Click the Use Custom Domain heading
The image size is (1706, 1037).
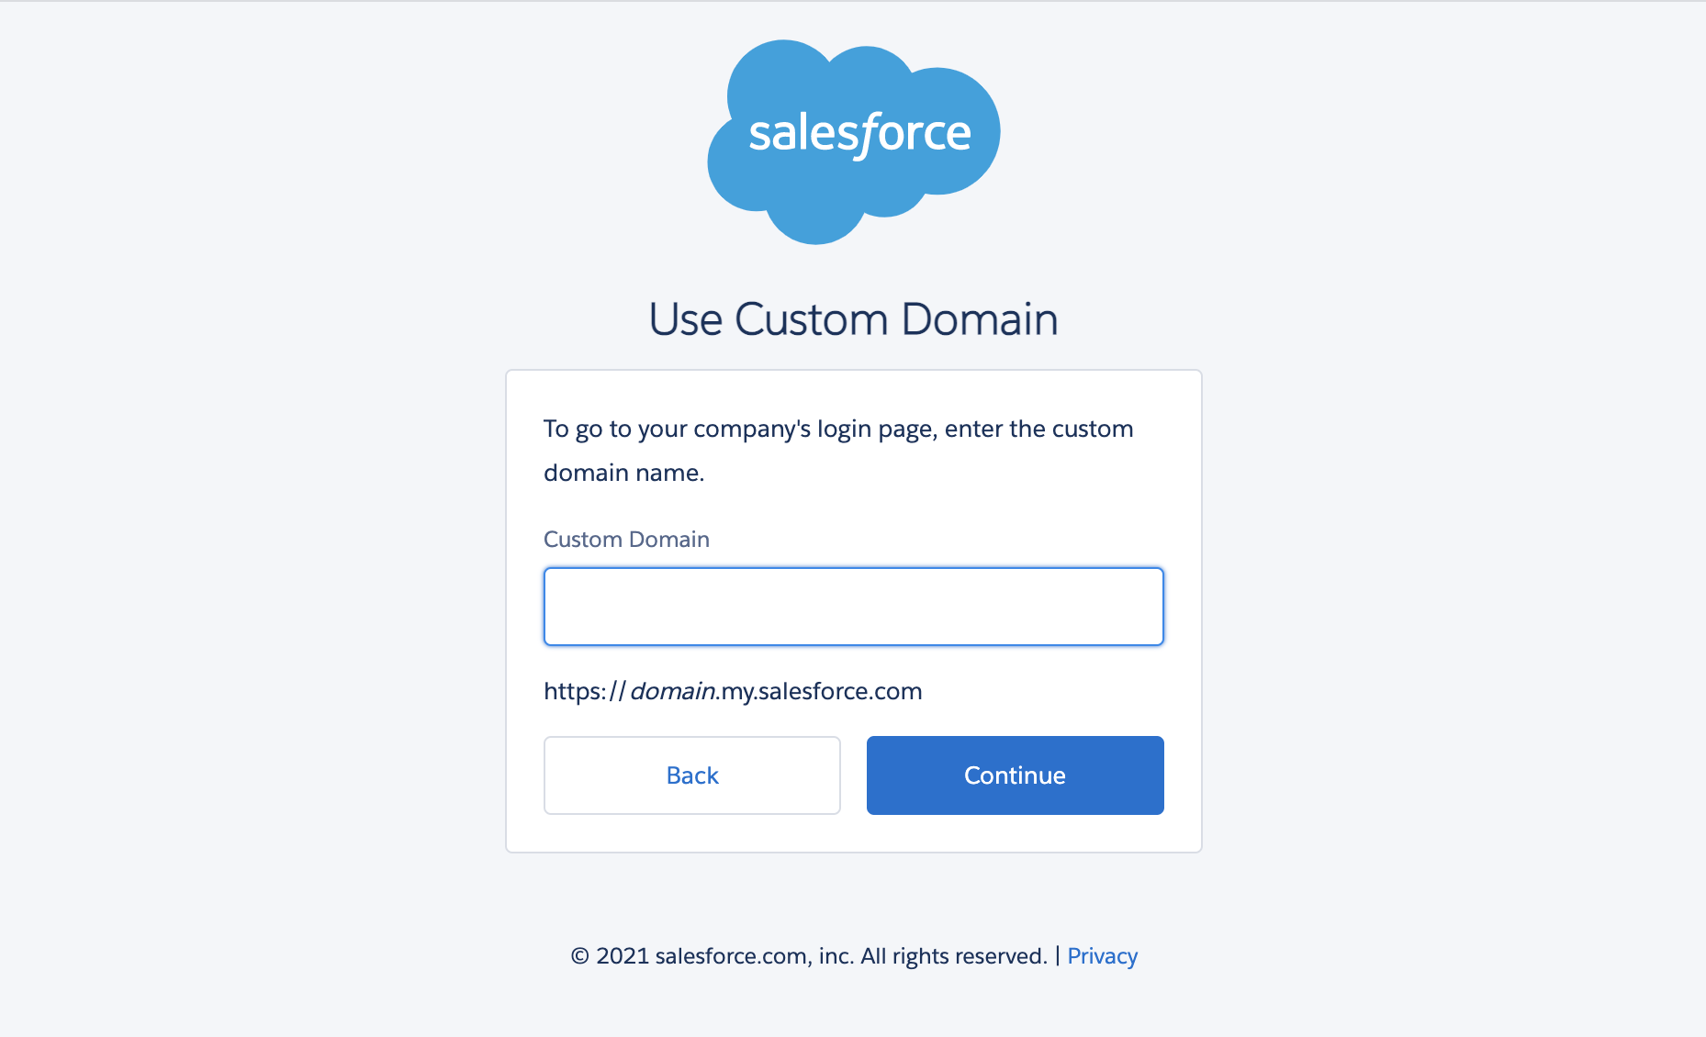(x=853, y=319)
